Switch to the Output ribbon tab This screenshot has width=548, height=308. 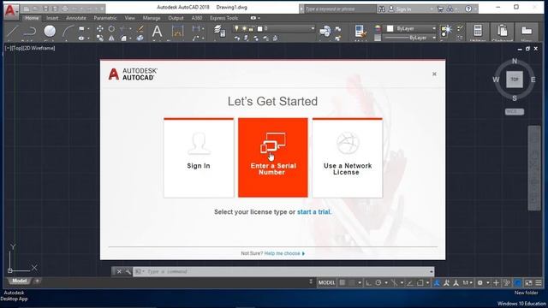coord(176,18)
